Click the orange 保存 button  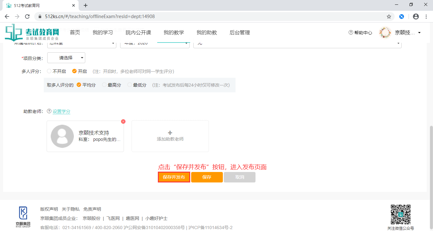(x=207, y=177)
